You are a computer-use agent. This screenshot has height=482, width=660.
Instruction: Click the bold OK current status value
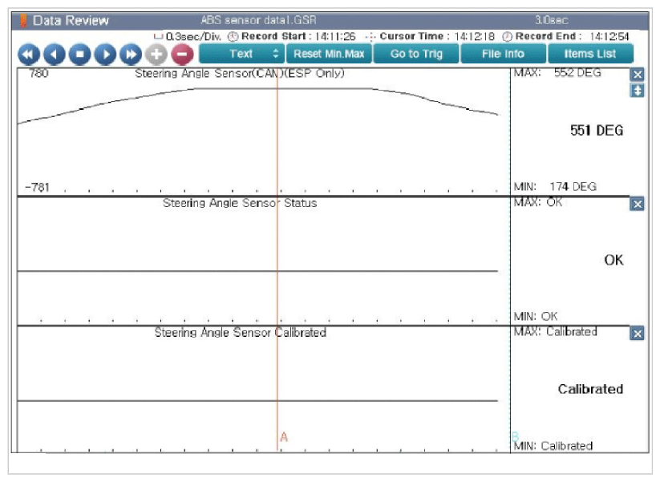(x=613, y=260)
